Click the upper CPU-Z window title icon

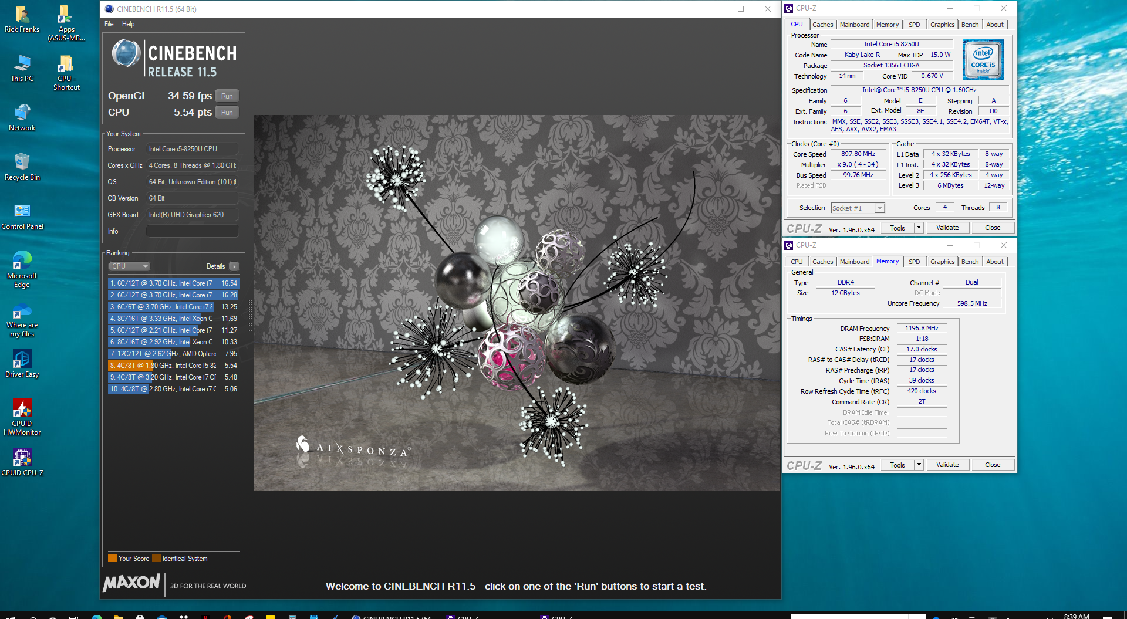tap(788, 8)
